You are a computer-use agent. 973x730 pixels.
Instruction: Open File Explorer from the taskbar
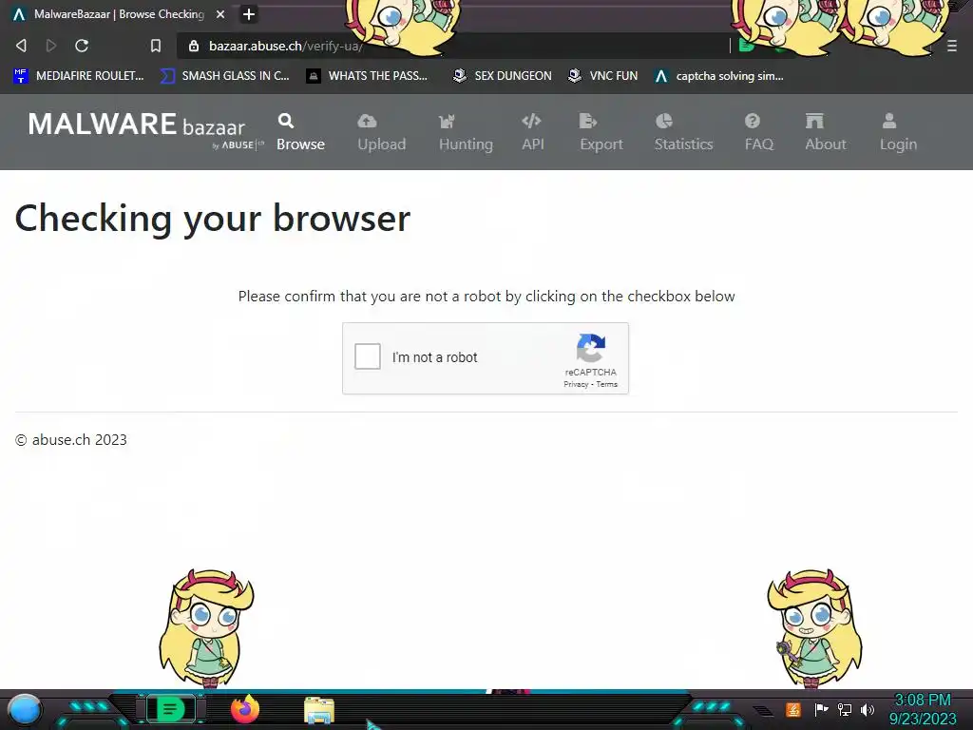319,710
